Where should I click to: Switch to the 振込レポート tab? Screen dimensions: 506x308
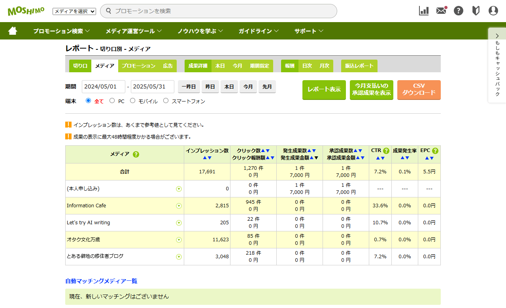click(359, 66)
